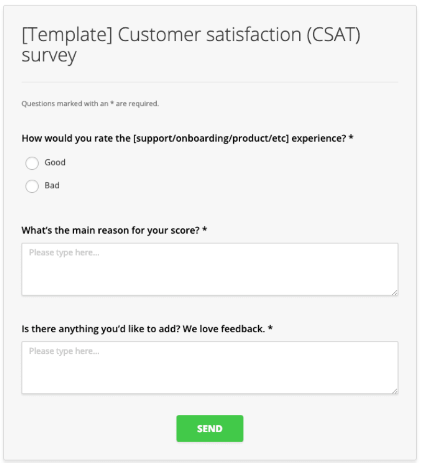Select the Good radio button
This screenshot has width=422, height=463.
pyautogui.click(x=32, y=163)
